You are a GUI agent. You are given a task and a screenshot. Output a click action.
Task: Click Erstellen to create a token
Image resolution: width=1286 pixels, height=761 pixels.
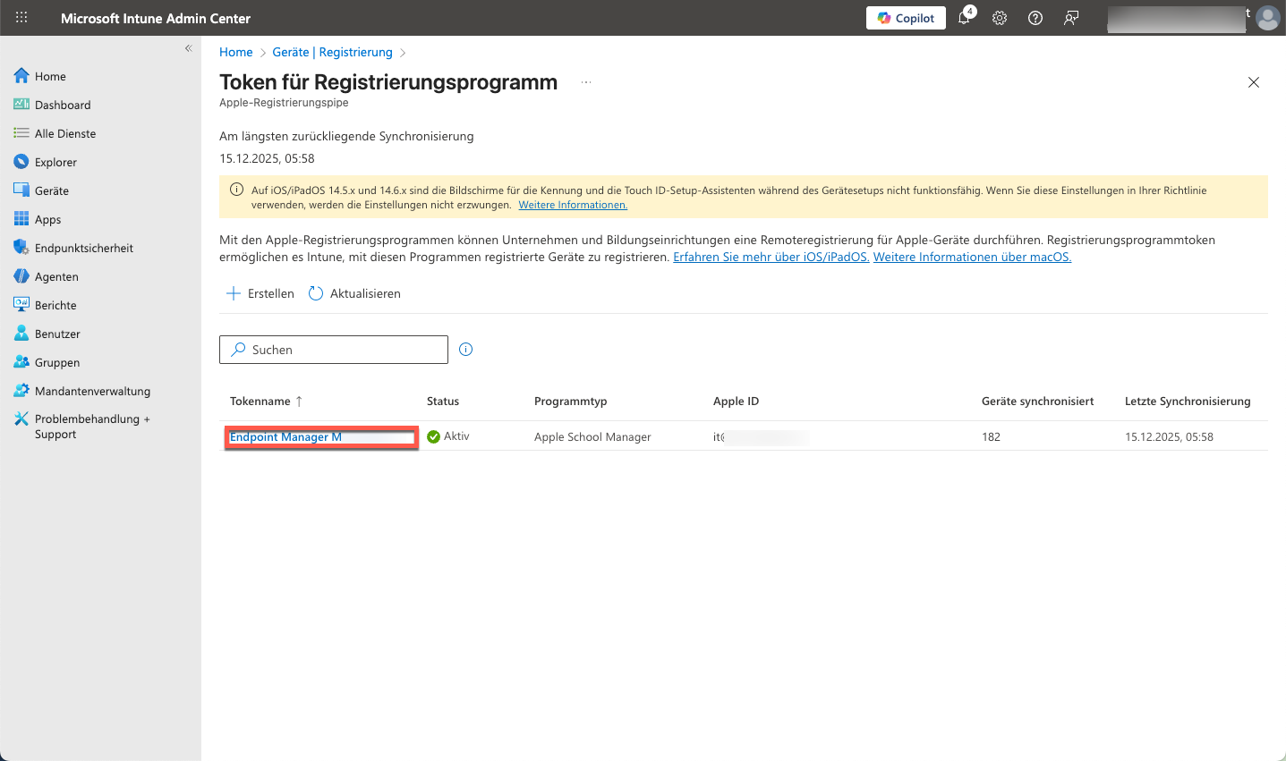click(x=260, y=293)
